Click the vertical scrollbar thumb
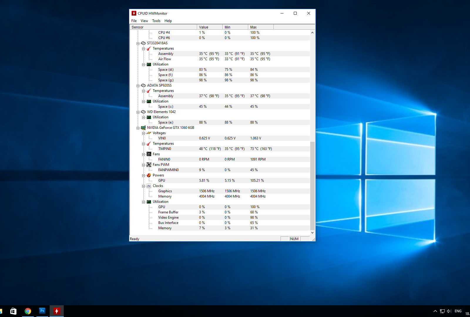The height and width of the screenshot is (317, 470). click(x=312, y=186)
